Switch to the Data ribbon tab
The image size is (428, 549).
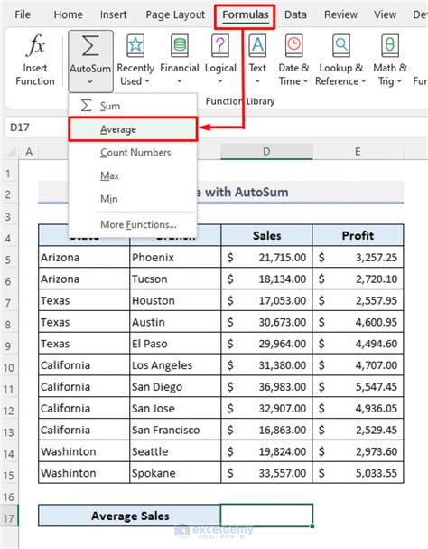(295, 14)
